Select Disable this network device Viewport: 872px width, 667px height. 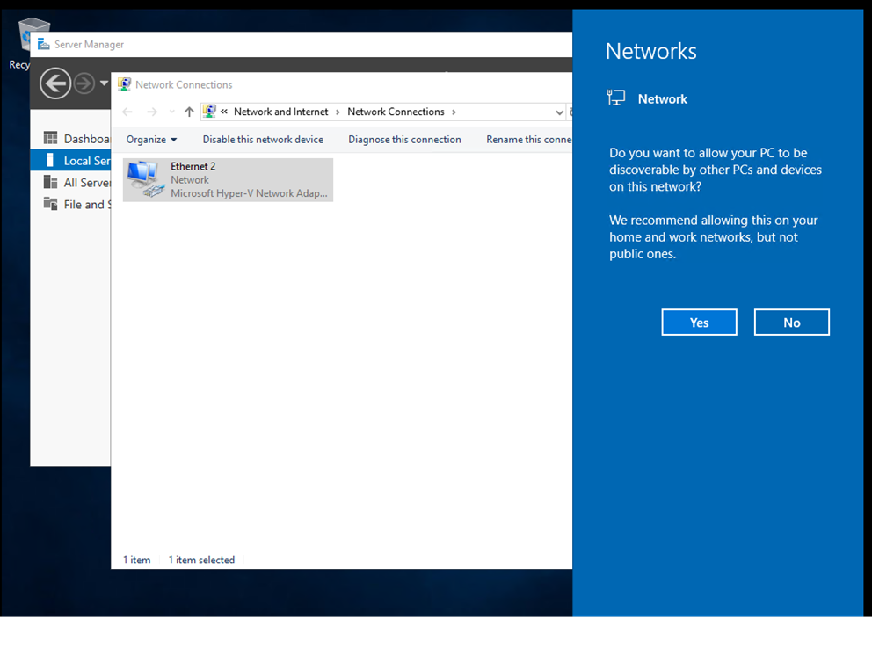[x=263, y=139]
